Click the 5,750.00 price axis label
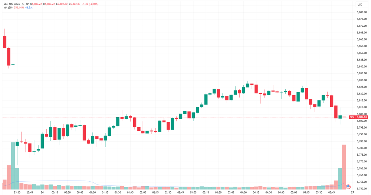371x195 pixels. click(361, 189)
